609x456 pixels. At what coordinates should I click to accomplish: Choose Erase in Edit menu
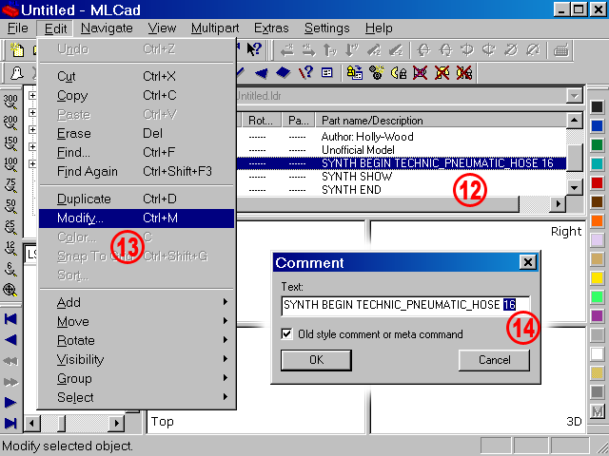(137, 133)
